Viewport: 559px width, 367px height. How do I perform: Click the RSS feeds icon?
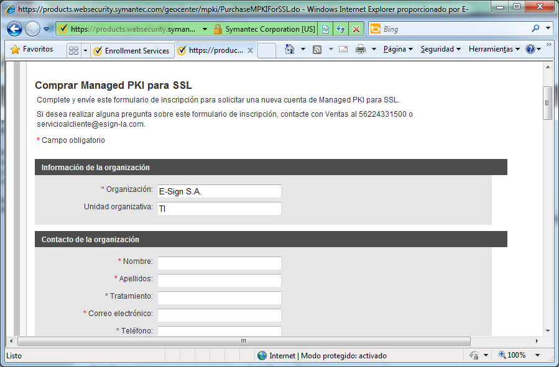pos(317,50)
